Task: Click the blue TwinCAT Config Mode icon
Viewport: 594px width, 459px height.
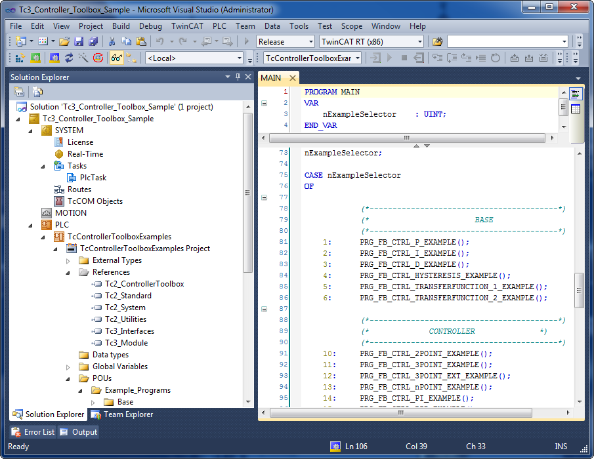Action: (54, 58)
